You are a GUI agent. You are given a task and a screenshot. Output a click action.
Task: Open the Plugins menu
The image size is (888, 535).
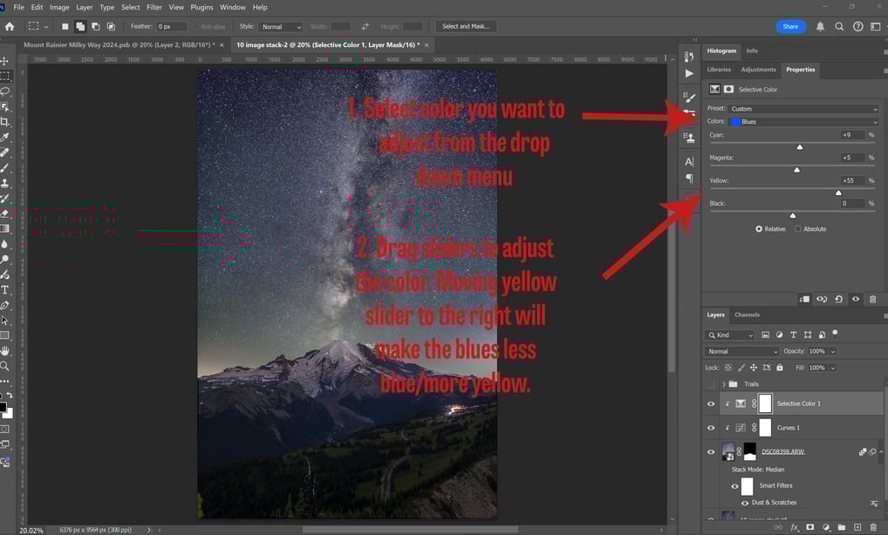[x=202, y=7]
